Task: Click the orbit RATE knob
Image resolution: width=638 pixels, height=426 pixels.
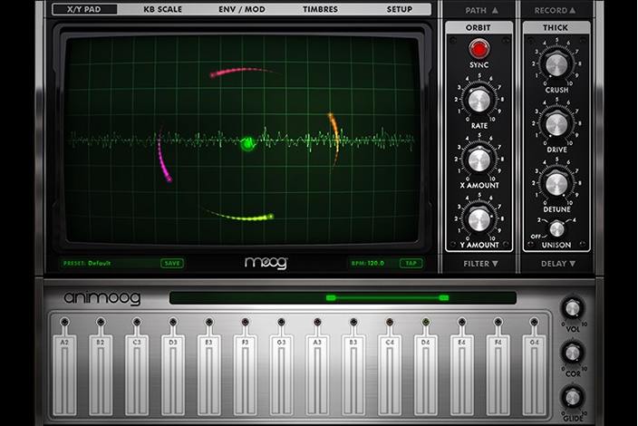Action: 478,100
